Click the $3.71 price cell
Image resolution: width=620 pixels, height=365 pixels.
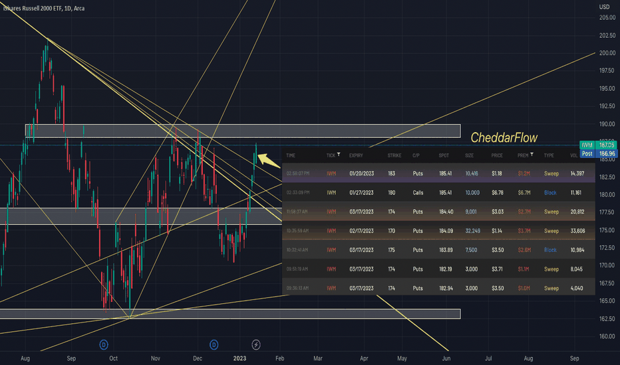[x=498, y=269]
